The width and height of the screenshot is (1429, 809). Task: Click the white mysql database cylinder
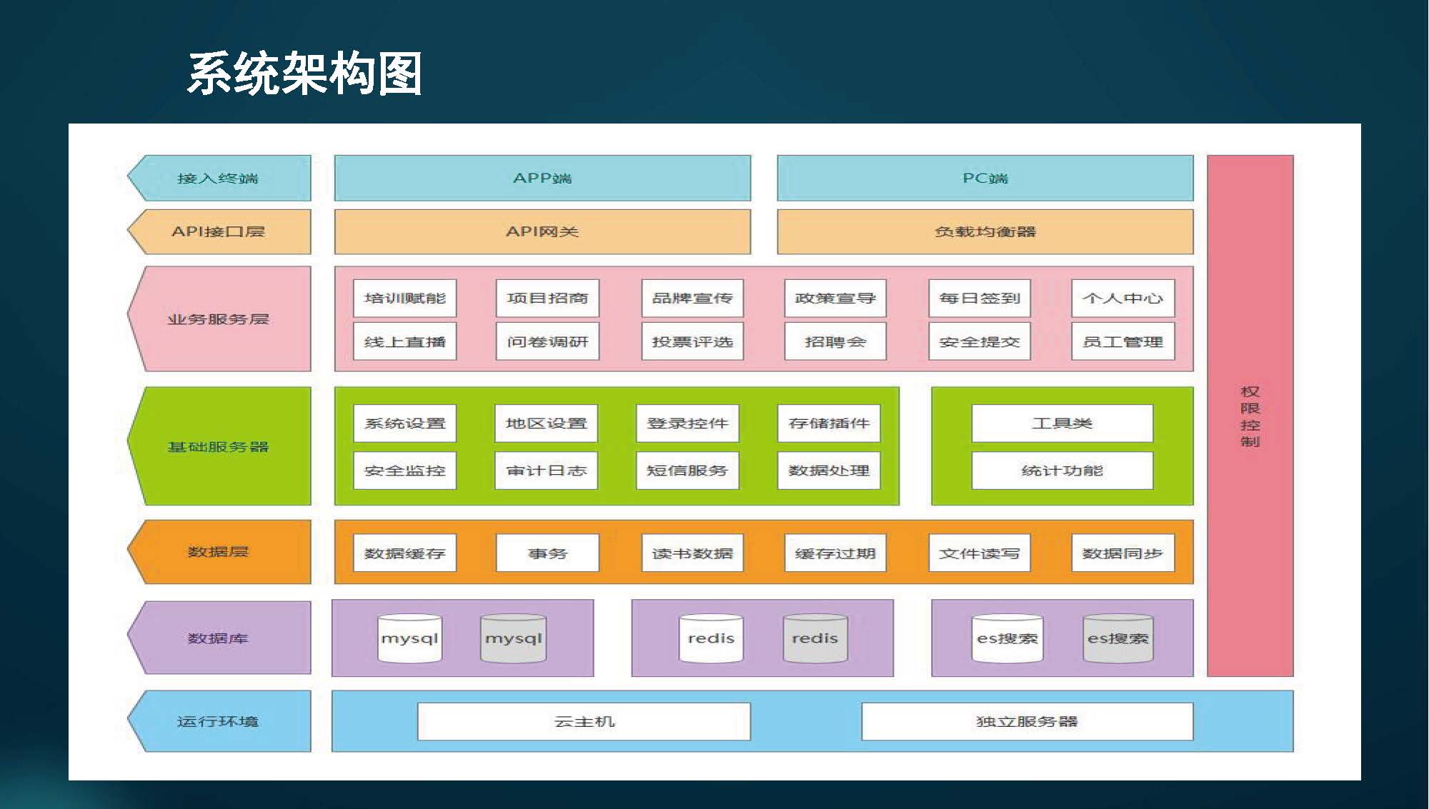[x=409, y=638]
